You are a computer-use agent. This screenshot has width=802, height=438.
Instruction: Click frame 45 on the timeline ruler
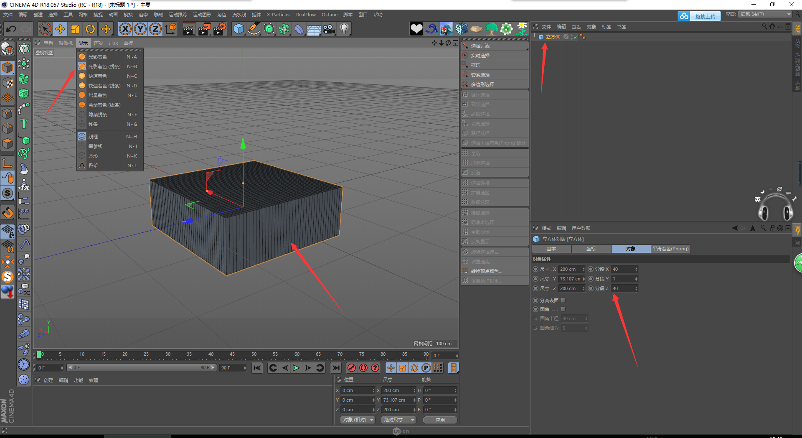tap(232, 354)
